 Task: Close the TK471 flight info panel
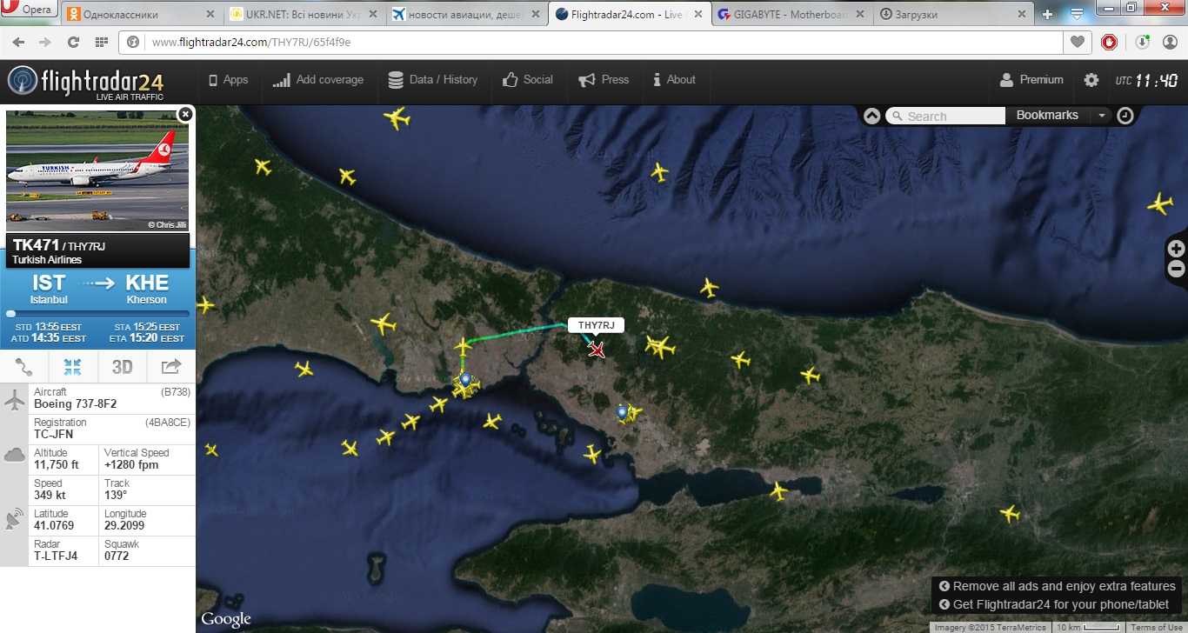[x=184, y=114]
